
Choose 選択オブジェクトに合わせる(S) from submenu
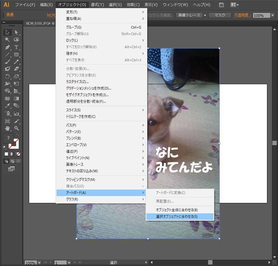click(177, 217)
